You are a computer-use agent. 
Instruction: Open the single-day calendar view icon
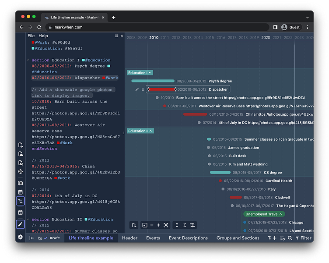[21, 213]
